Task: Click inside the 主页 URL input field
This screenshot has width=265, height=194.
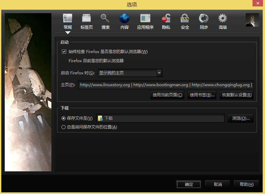Action: coord(166,85)
